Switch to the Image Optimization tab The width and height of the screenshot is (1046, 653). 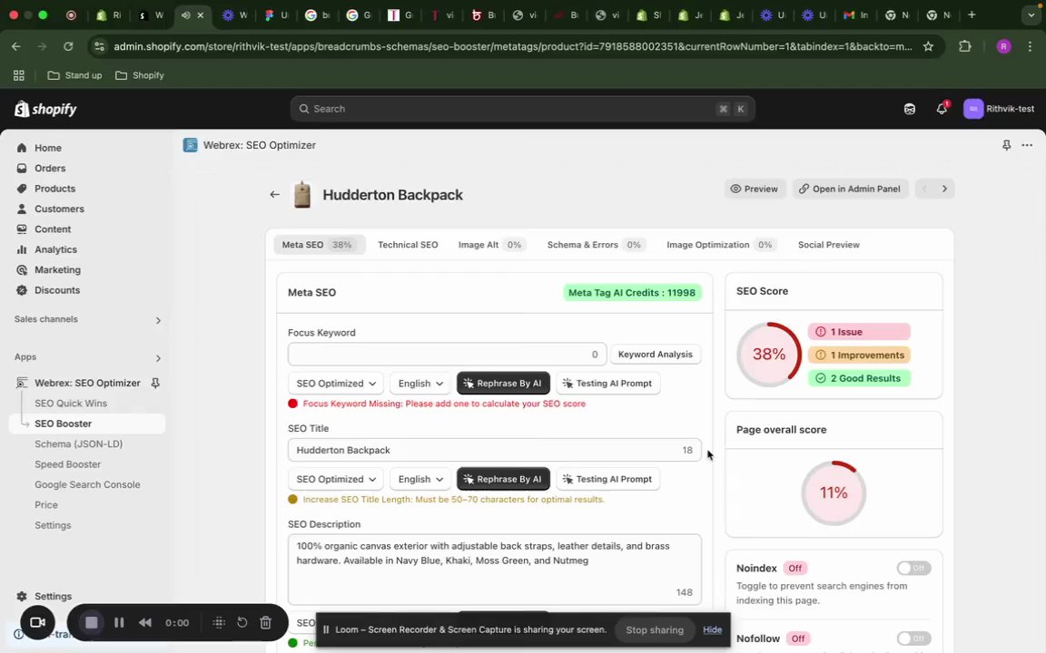pyautogui.click(x=720, y=245)
